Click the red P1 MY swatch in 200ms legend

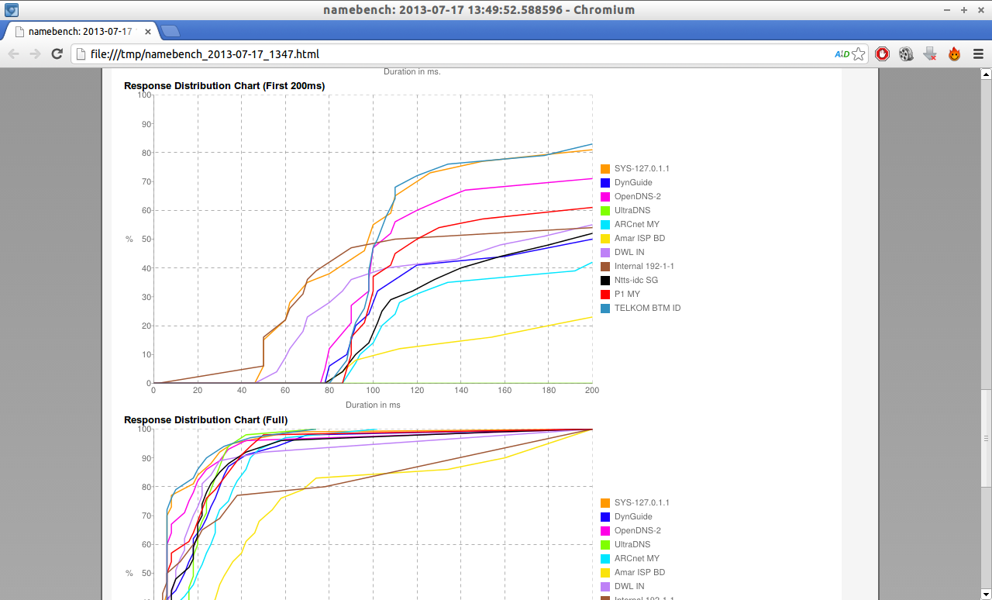point(605,294)
